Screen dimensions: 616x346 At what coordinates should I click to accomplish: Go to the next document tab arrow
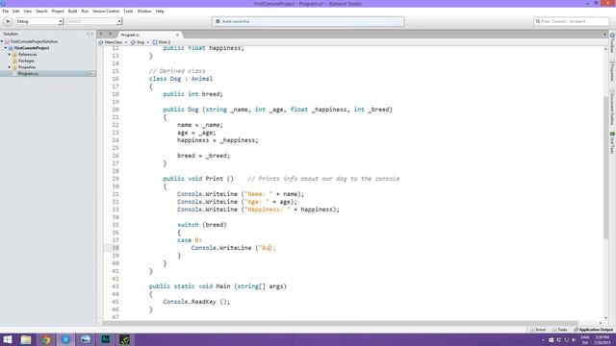[x=110, y=35]
